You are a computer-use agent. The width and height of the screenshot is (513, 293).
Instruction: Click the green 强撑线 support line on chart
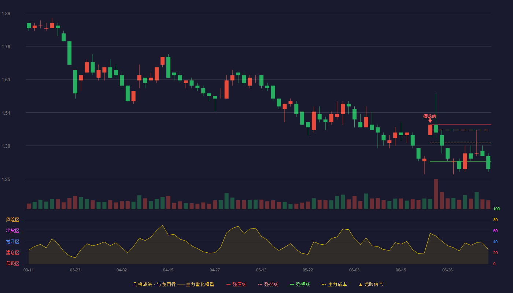pyautogui.click(x=461, y=161)
